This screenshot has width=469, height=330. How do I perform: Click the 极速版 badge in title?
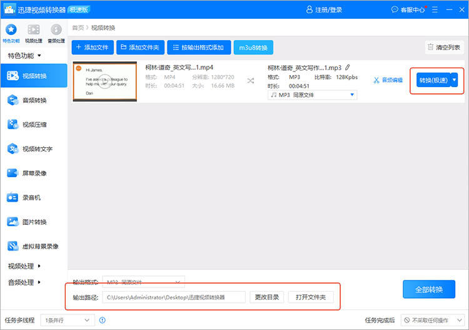coord(79,10)
